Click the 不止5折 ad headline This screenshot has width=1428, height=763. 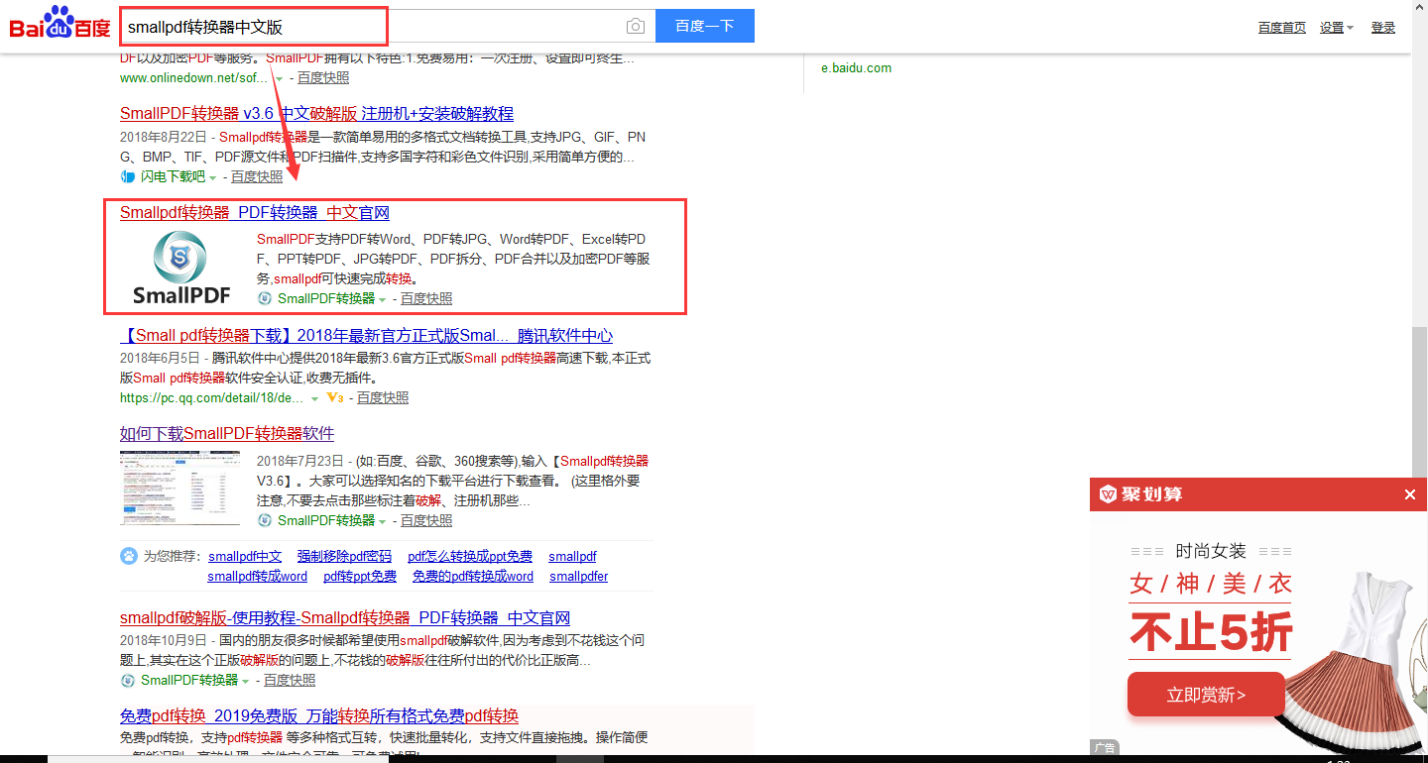point(1211,632)
